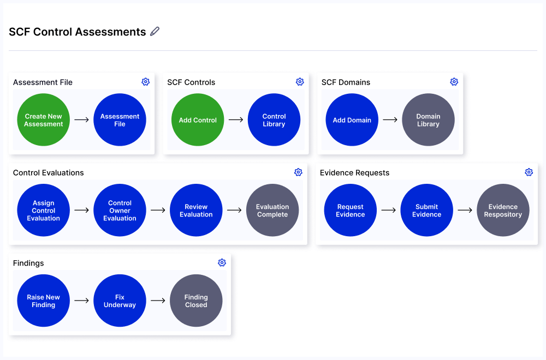Open the gray Domain Library circle
This screenshot has width=546, height=360.
[428, 120]
